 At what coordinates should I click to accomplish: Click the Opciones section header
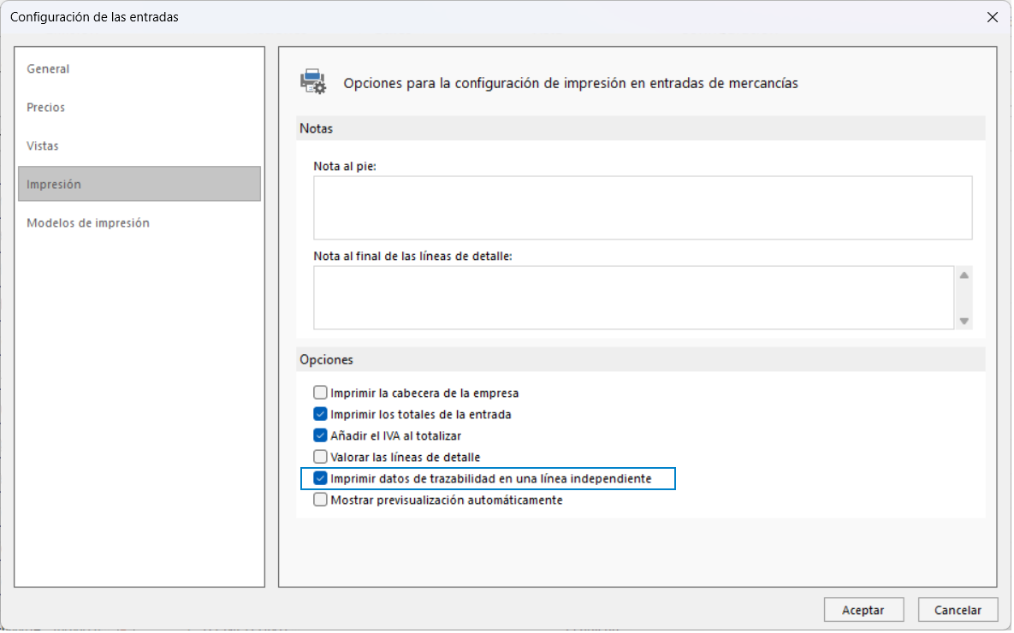coord(641,359)
